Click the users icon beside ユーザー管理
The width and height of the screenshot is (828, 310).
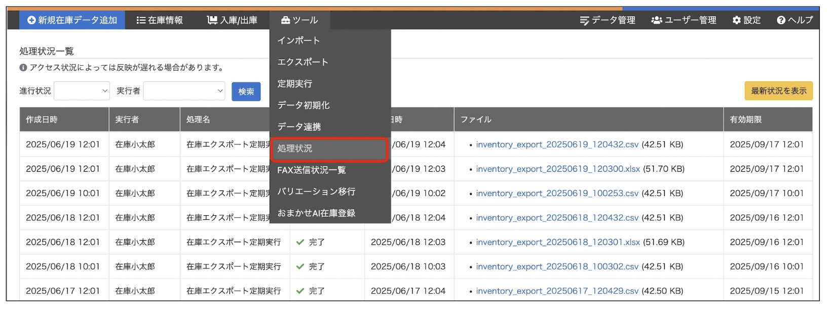[x=657, y=20]
